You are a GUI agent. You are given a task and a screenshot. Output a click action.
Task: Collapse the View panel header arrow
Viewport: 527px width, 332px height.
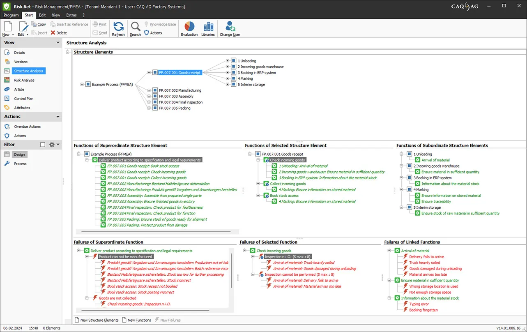pos(58,43)
